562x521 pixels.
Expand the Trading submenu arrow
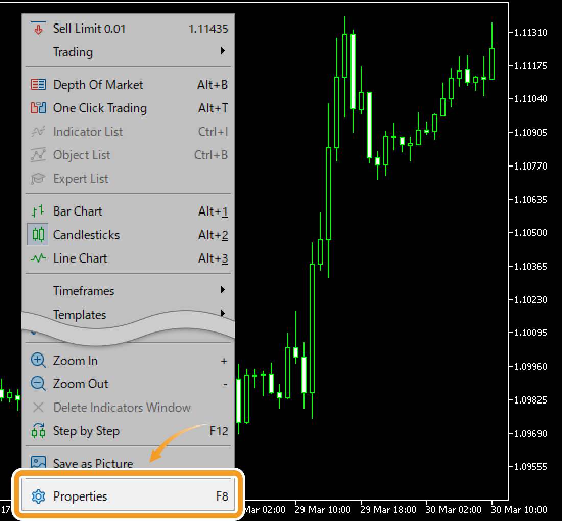coord(223,51)
